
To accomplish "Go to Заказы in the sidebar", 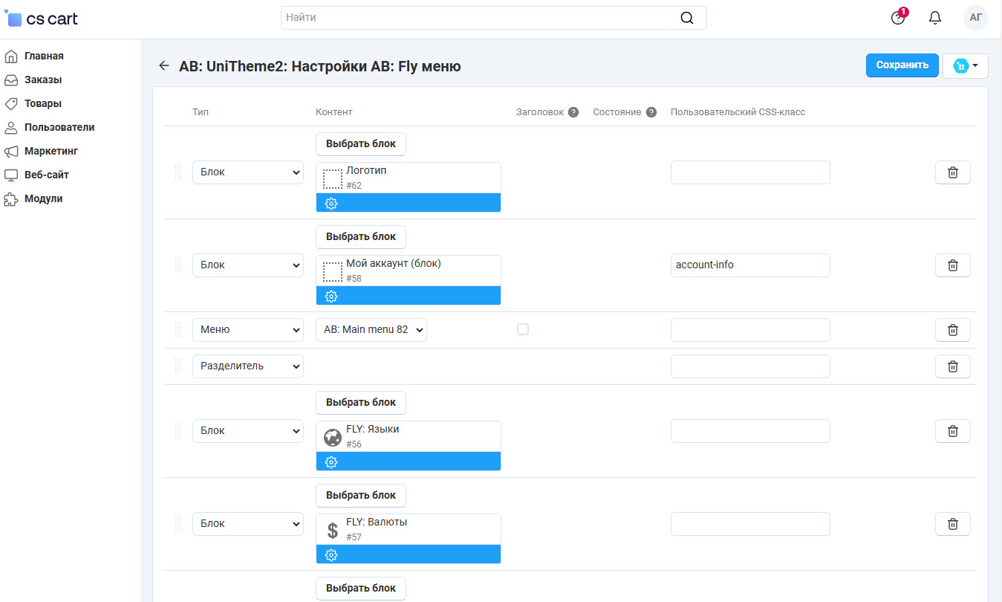I will click(43, 80).
